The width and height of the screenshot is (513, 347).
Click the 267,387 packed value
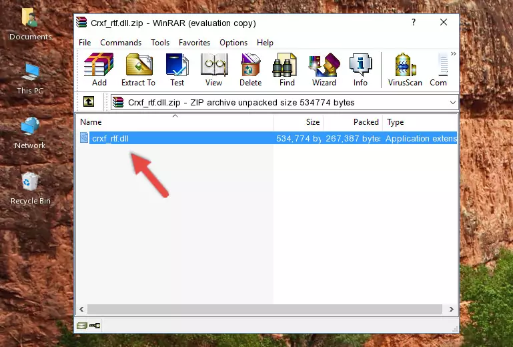pos(353,139)
